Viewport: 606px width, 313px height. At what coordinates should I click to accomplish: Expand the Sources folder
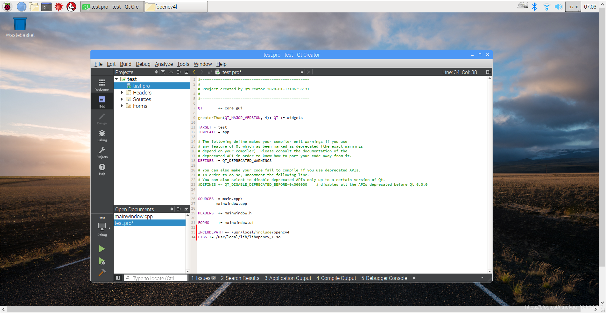122,99
